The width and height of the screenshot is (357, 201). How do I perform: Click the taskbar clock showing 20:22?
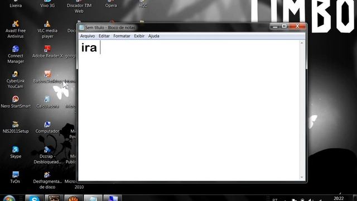click(x=339, y=198)
